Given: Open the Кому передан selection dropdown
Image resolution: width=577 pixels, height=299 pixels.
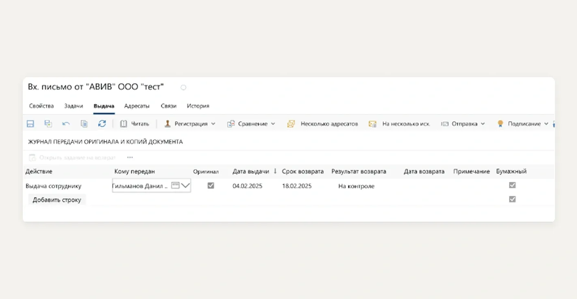Looking at the screenshot, I should point(186,185).
